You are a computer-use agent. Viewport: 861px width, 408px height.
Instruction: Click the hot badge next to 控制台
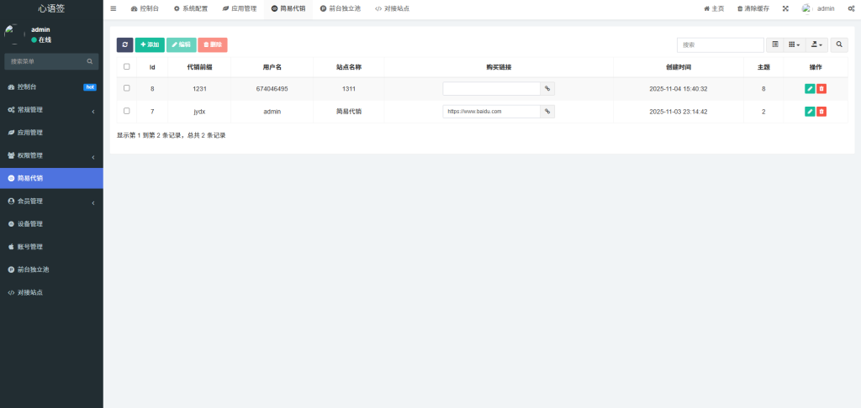coord(90,87)
